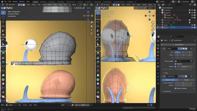Viewport: 197px width, 111px height.
Task: Click the pan hand icon in left viewport
Action: [x=91, y=26]
